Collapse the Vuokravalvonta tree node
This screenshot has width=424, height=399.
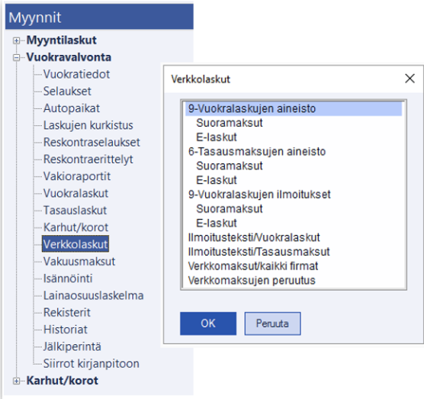[16, 58]
